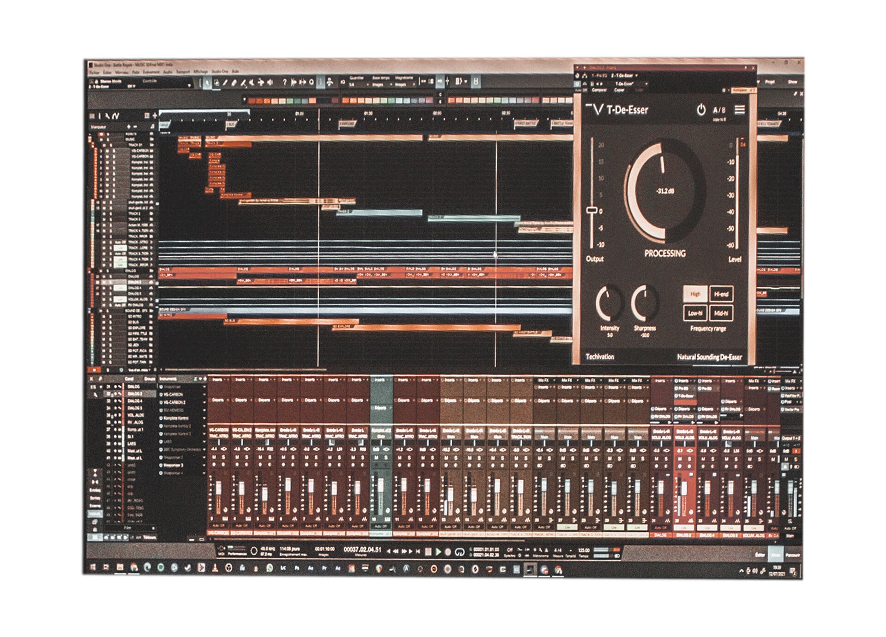Toggle A/B comparison in T-De-Esser
886x637 pixels.
tap(719, 110)
